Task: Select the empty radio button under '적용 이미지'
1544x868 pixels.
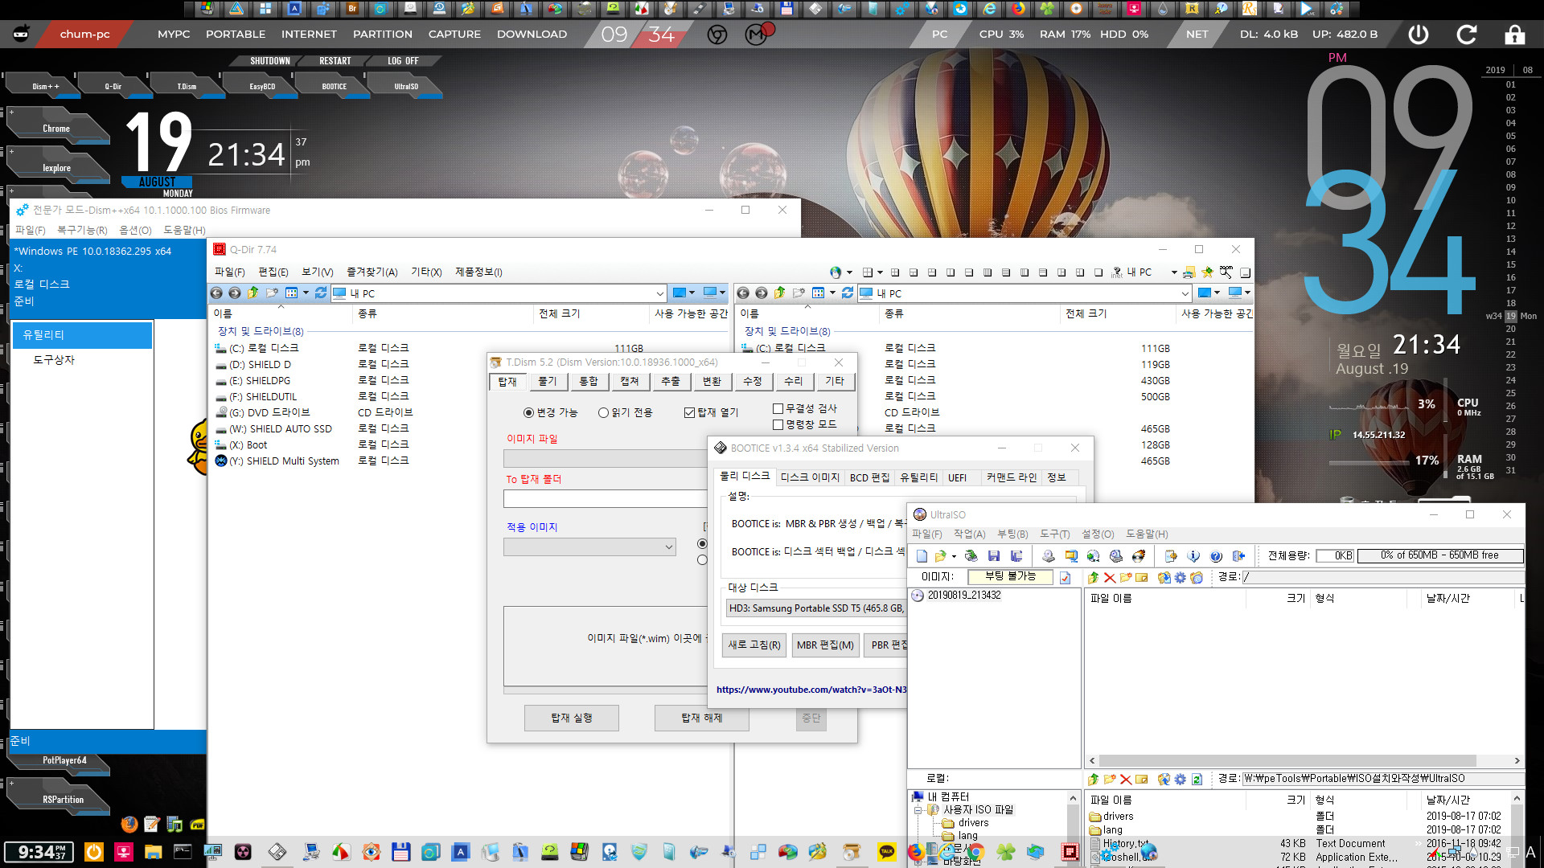Action: click(x=702, y=560)
